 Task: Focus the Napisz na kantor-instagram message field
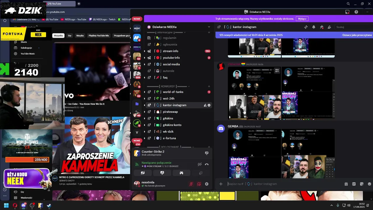284,184
